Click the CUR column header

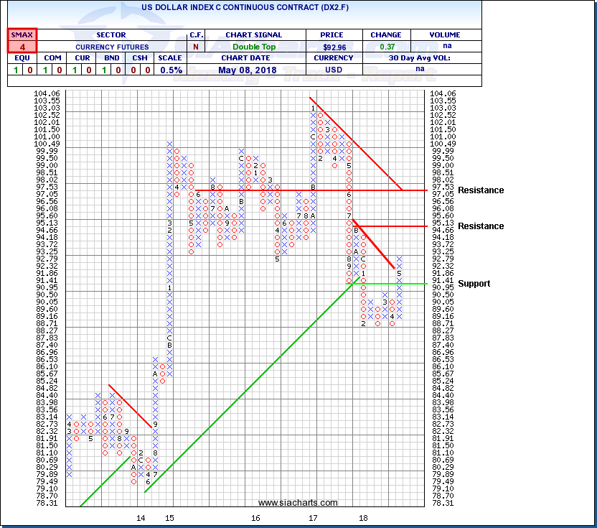click(x=85, y=59)
